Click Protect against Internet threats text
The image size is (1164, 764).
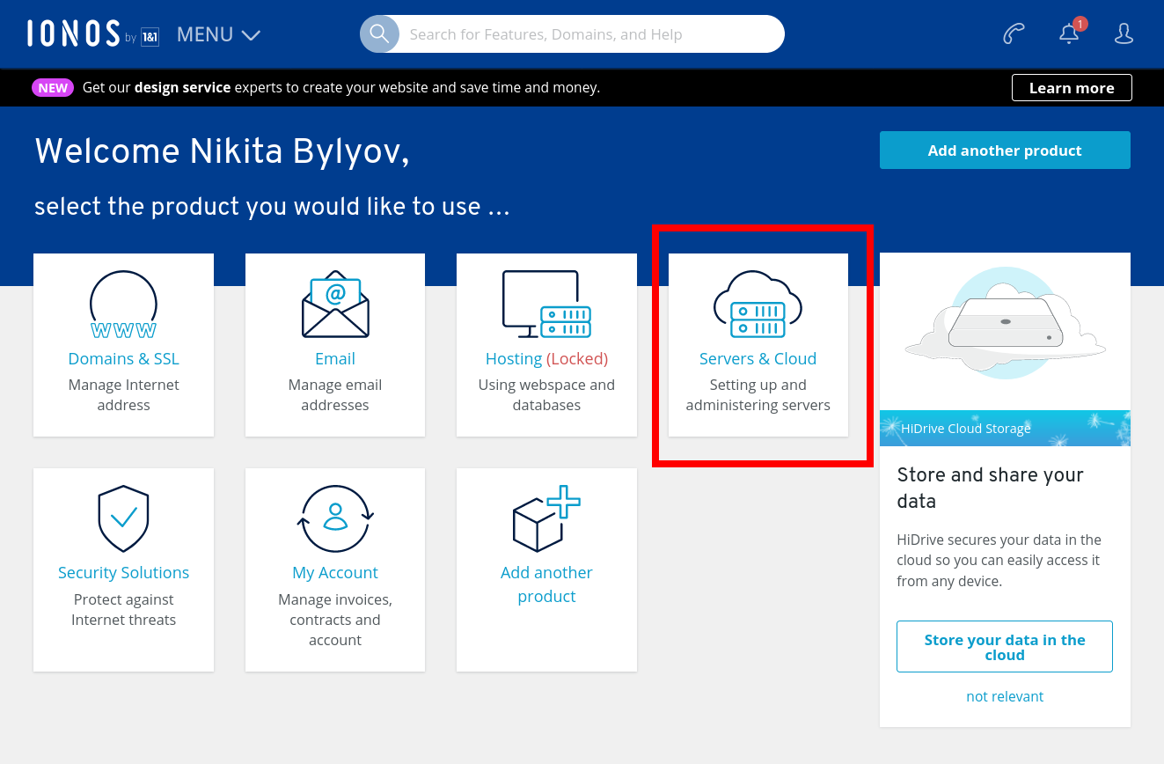[123, 610]
